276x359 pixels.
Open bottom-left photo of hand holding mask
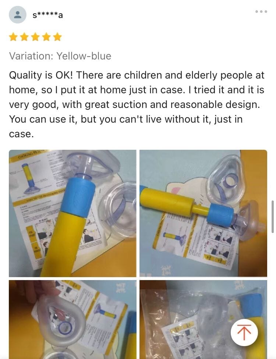click(72, 320)
